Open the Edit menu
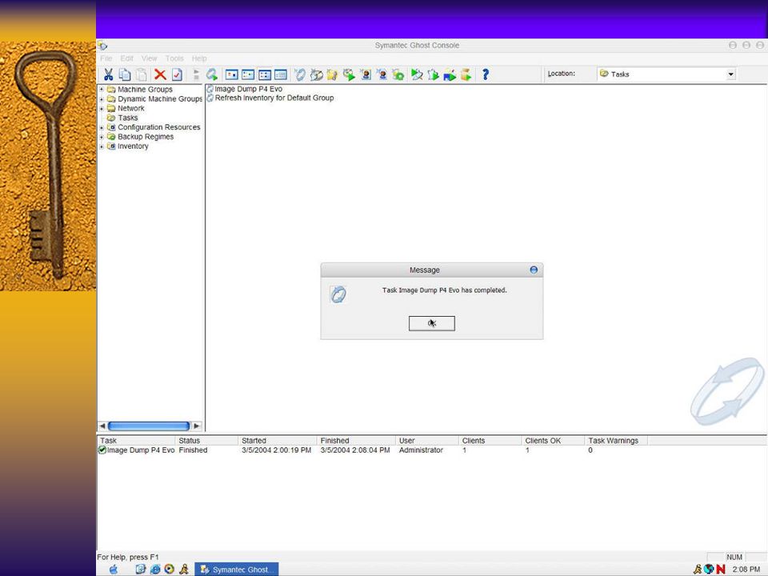768x576 pixels. (x=127, y=58)
